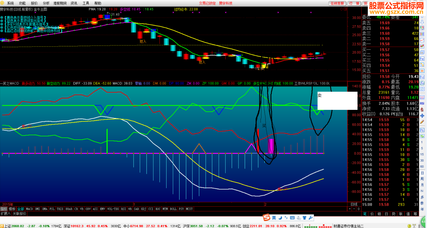The height and width of the screenshot is (228, 427).
Task: Select the BRAR indicator tab
Action: (x=69, y=209)
